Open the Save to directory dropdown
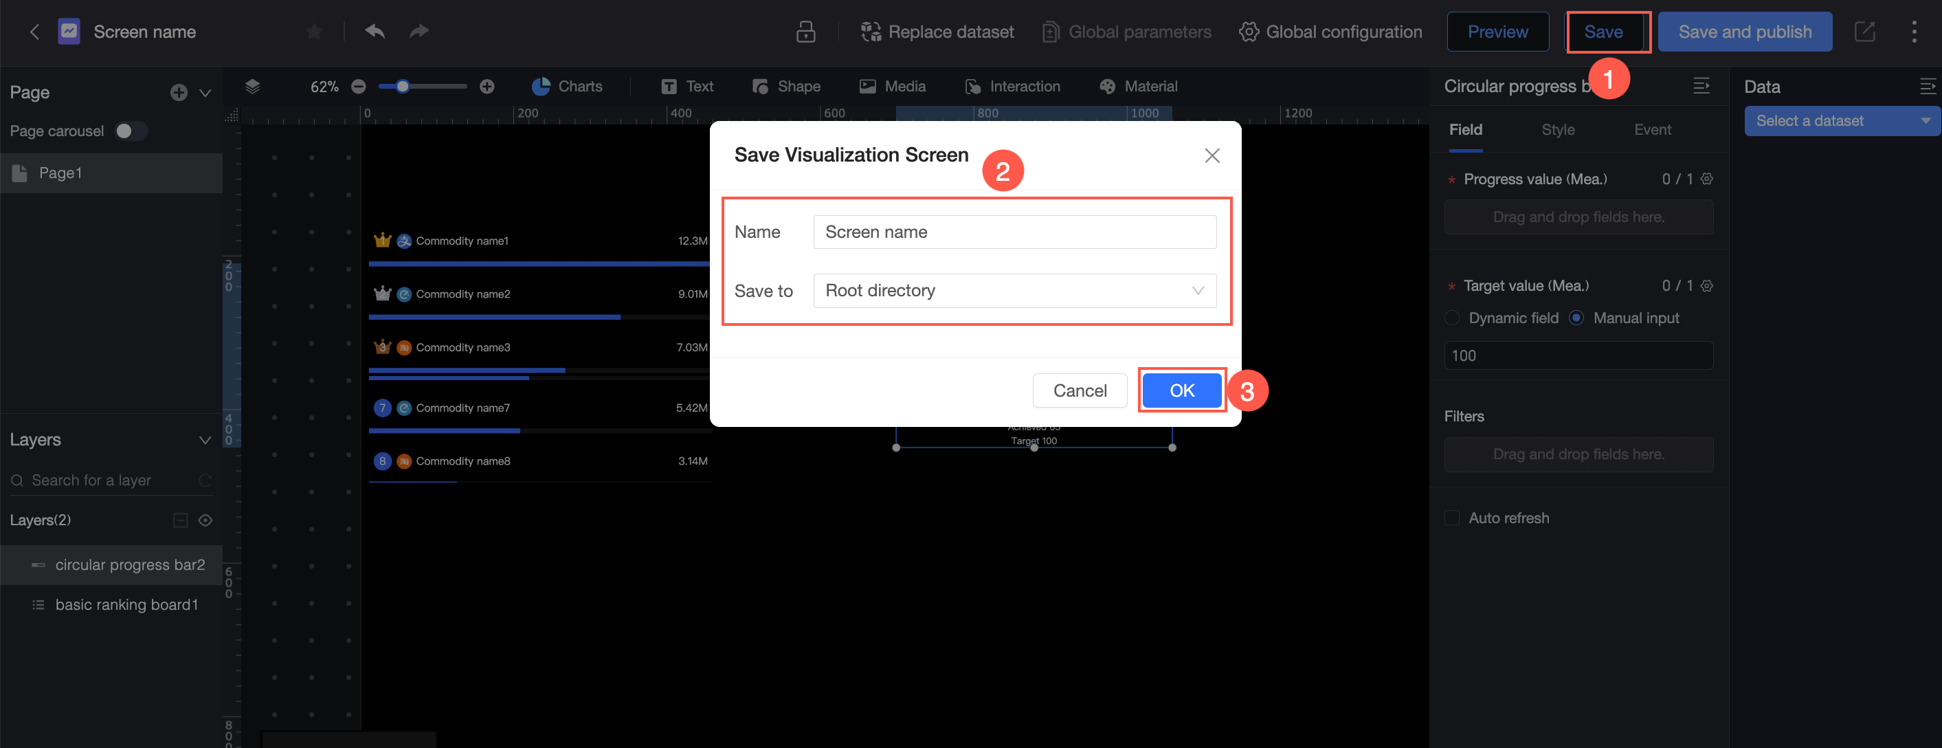 (1014, 290)
